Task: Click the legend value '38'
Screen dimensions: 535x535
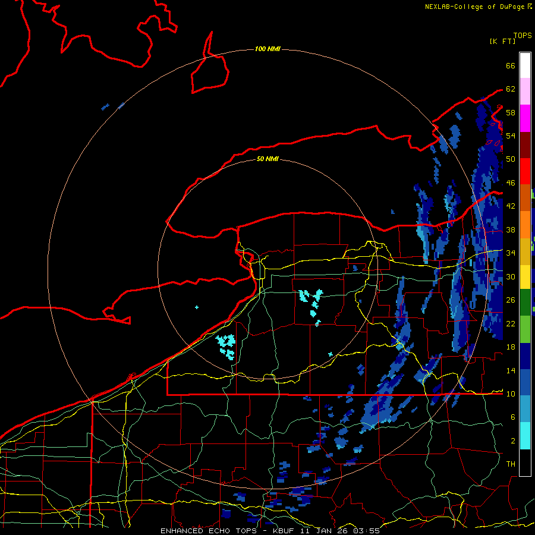Action: pos(511,229)
